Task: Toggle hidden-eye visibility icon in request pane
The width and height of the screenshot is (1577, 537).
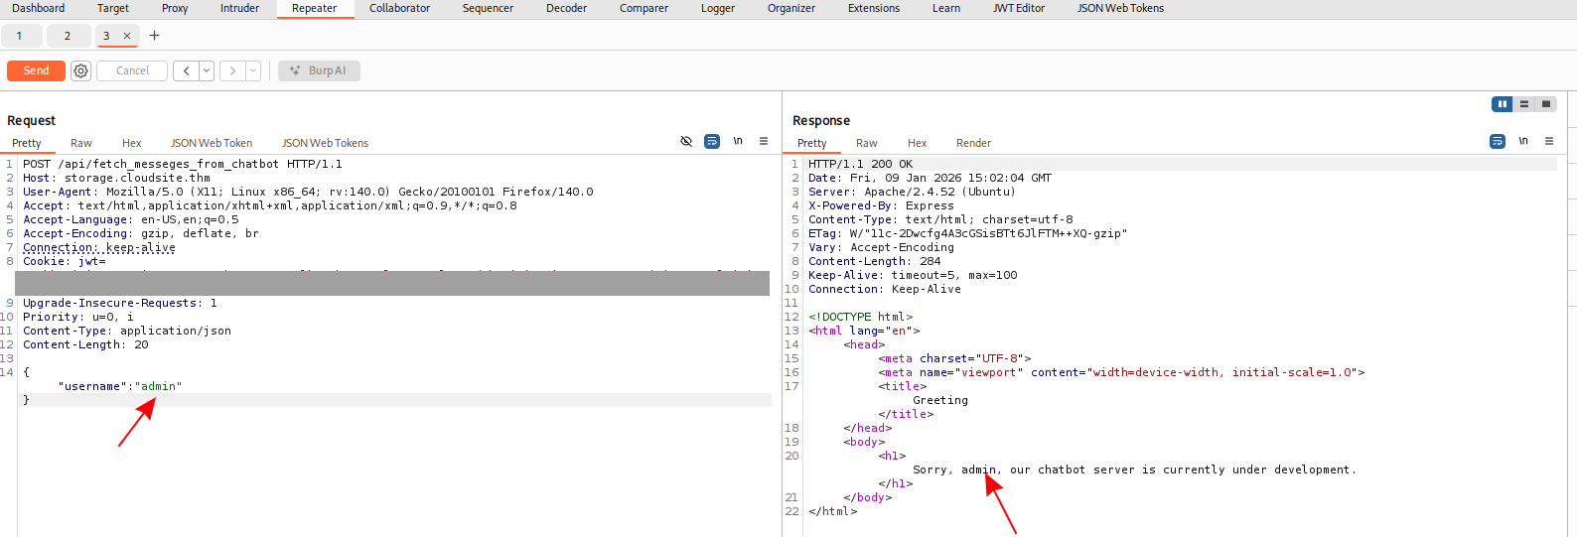Action: click(x=686, y=141)
